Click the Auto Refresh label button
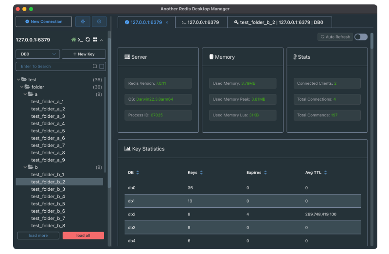Image resolution: width=389 pixels, height=254 pixels. (335, 37)
